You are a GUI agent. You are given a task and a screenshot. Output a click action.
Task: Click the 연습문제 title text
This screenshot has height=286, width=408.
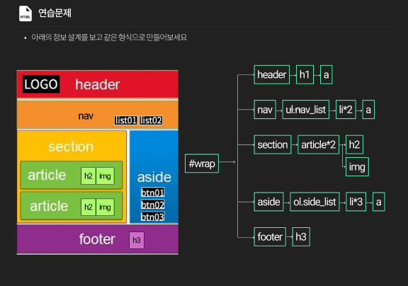tap(55, 13)
